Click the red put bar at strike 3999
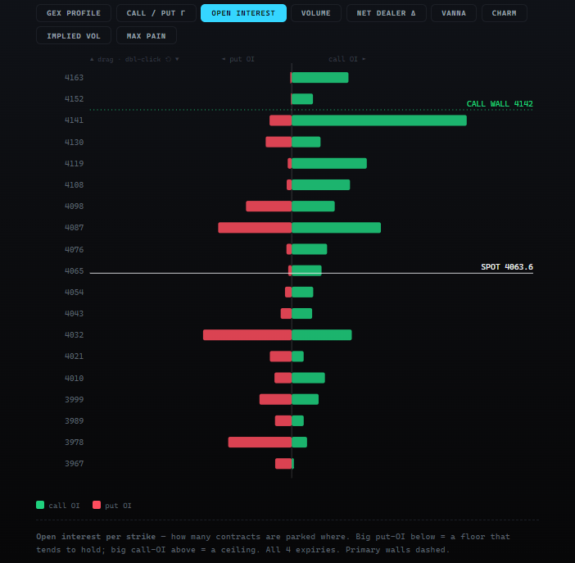The width and height of the screenshot is (575, 563). (x=276, y=399)
